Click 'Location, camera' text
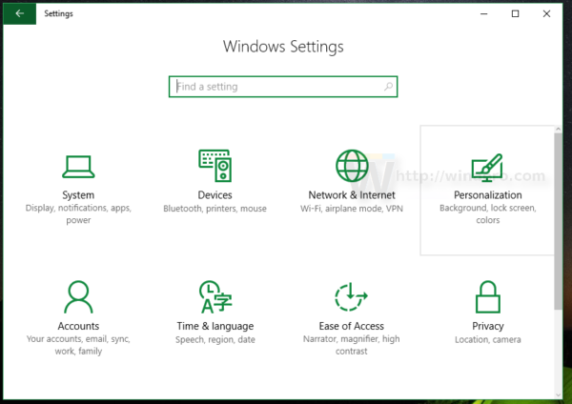This screenshot has height=404, width=572. (488, 339)
